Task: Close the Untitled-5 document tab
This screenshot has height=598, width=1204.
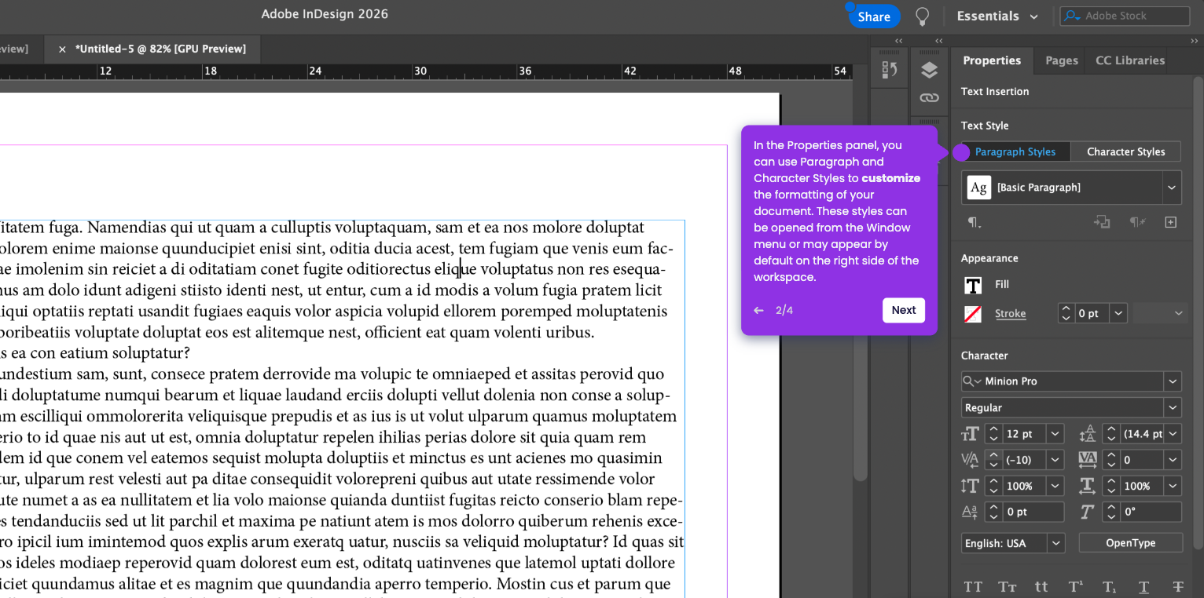Action: [x=62, y=49]
